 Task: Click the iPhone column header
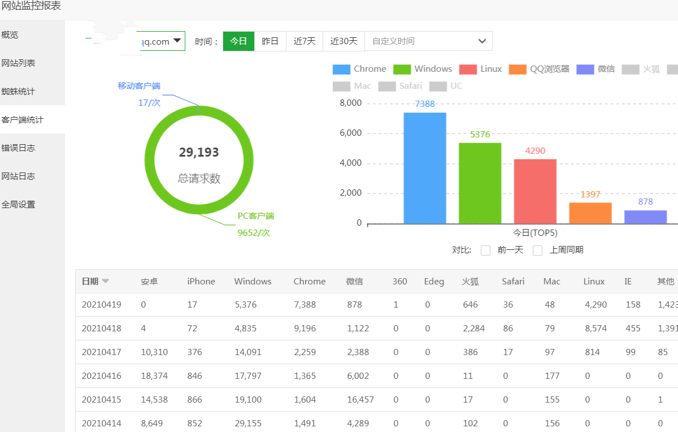[x=201, y=282]
